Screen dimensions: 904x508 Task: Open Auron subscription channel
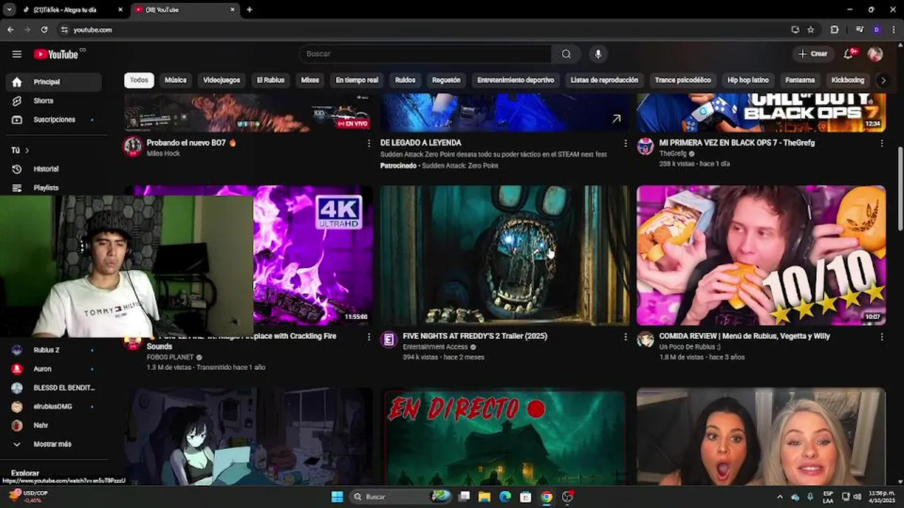point(54,369)
